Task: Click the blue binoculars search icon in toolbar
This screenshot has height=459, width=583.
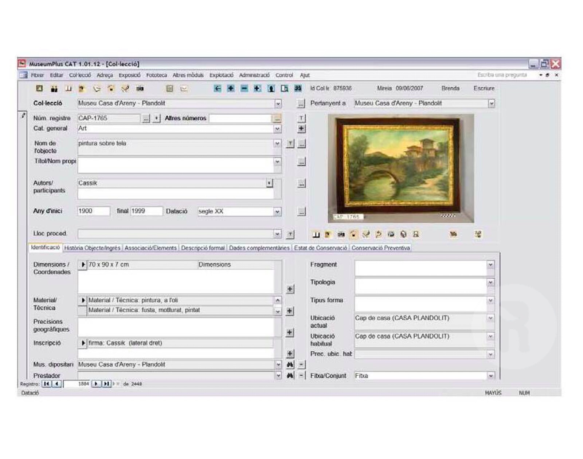Action: (x=298, y=88)
